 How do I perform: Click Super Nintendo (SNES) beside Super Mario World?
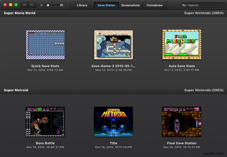click(204, 13)
